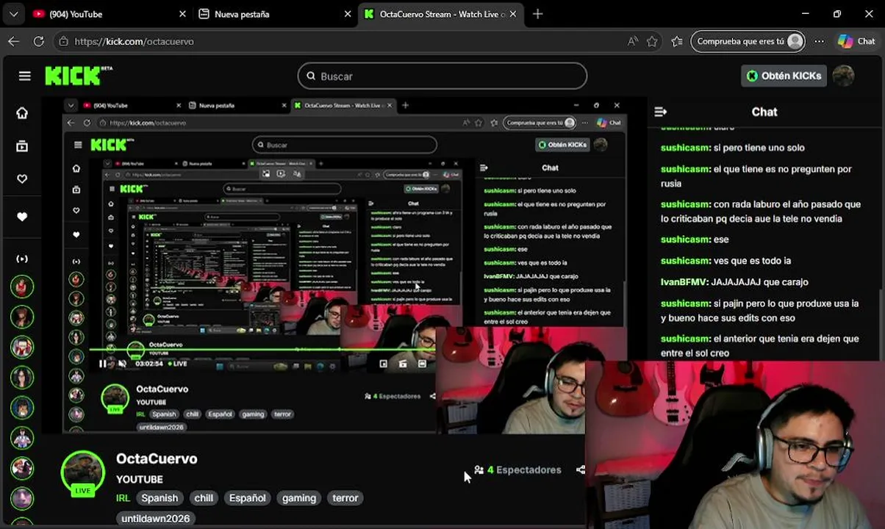
Task: Click the live broadcast icon in sidebar
Action: (x=22, y=259)
